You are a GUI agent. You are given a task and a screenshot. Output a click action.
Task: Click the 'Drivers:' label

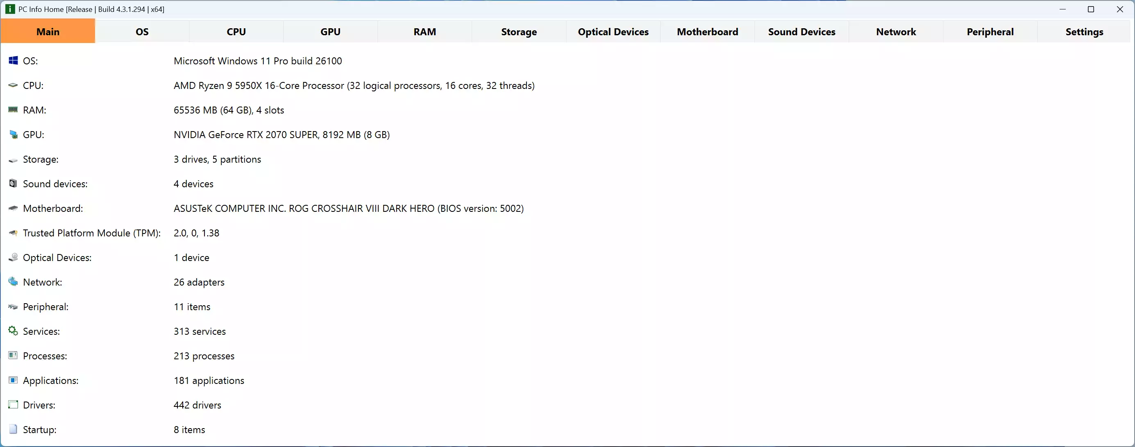point(39,405)
